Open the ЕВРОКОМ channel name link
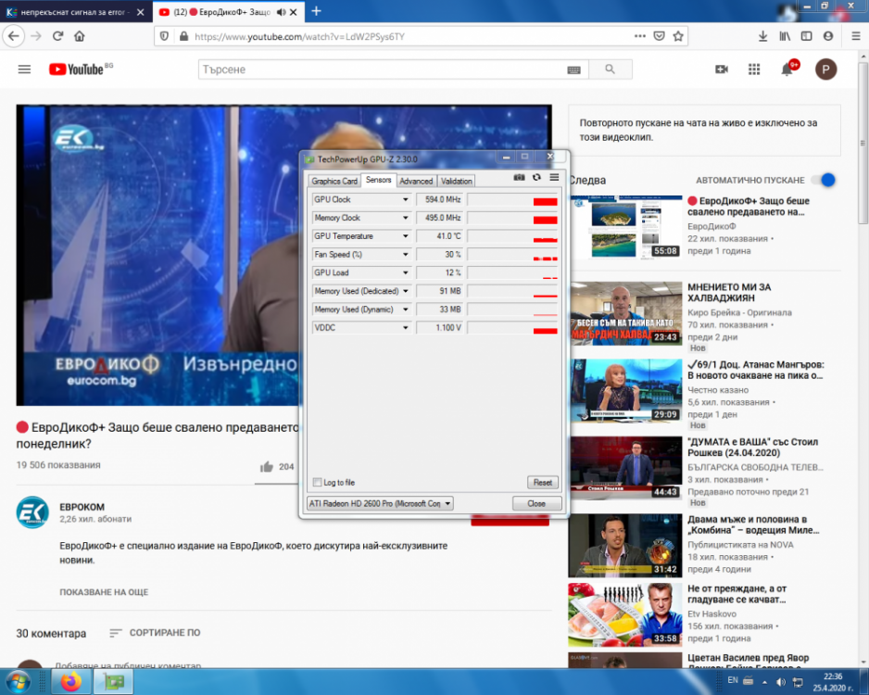Screen dimensions: 869x695 [x=82, y=507]
